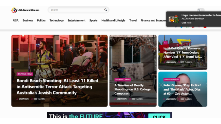
Task: Open the Facebook social icon
Action: [x=176, y=27]
